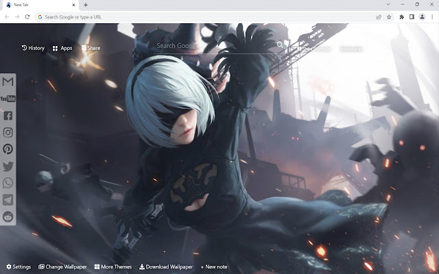Minimize the browser window
This screenshot has height=274, width=439.
point(403,4)
